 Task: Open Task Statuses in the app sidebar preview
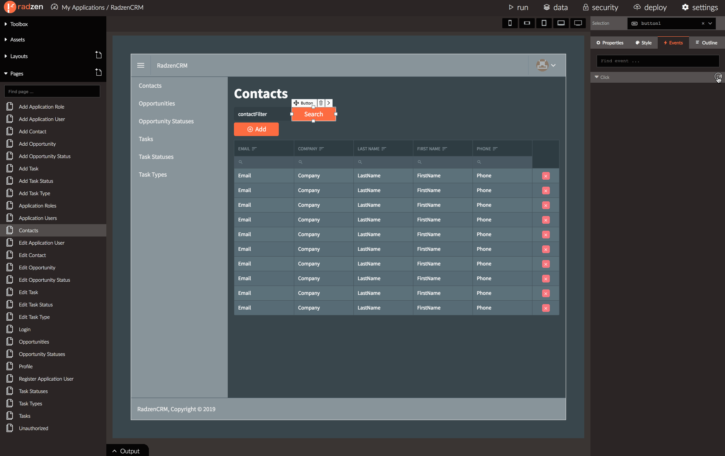(x=156, y=157)
